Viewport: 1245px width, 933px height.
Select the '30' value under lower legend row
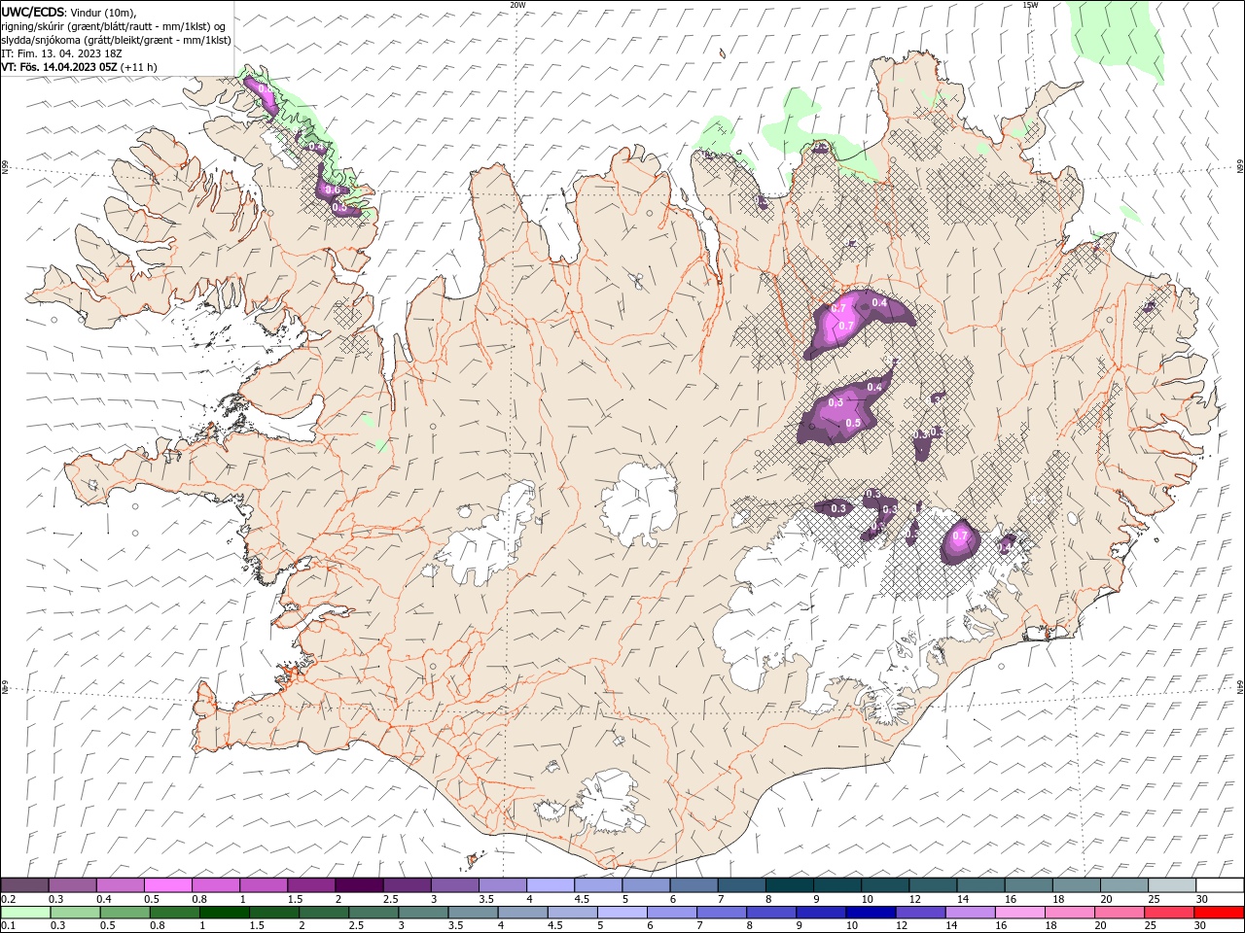click(1202, 925)
